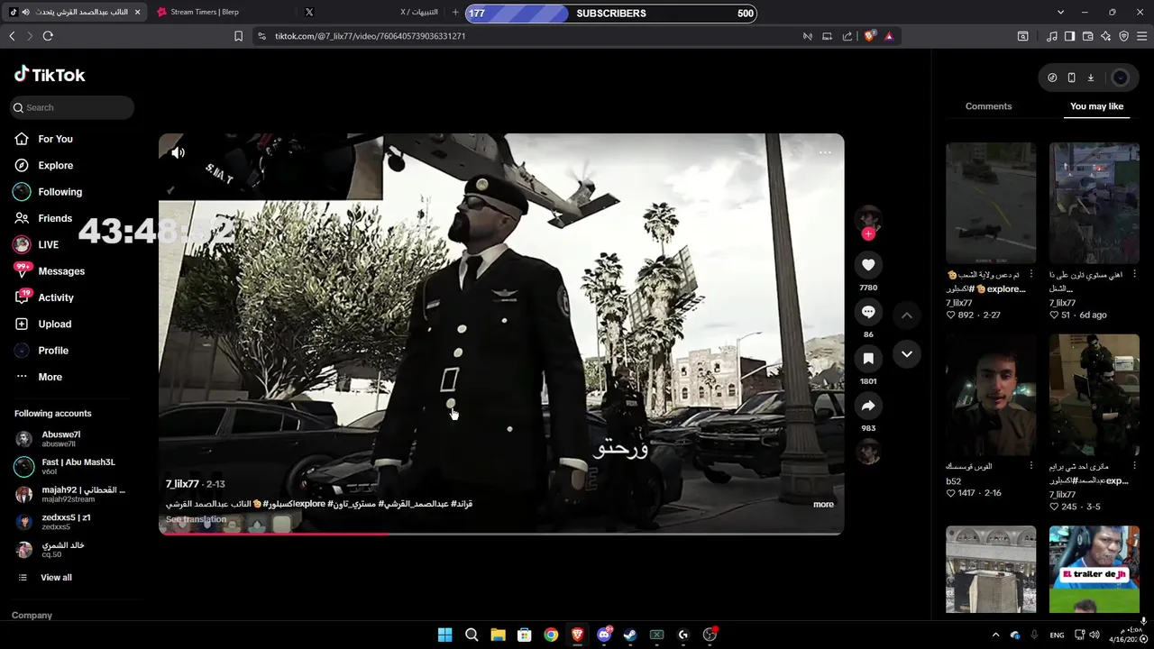
Task: Open the Brave Shields lion icon
Action: pos(870,36)
